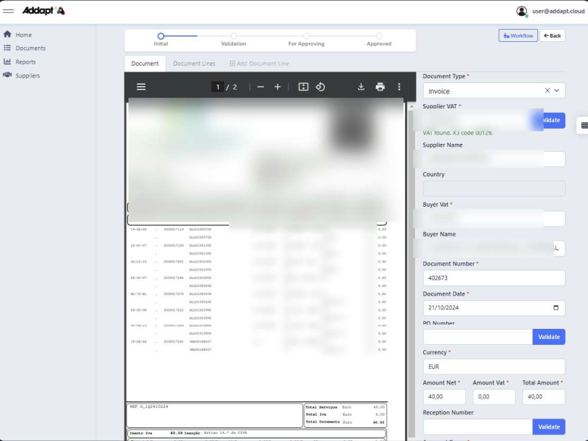Screen dimensions: 588x441
Task: Open the Document Date calendar picker
Action: [x=555, y=307]
